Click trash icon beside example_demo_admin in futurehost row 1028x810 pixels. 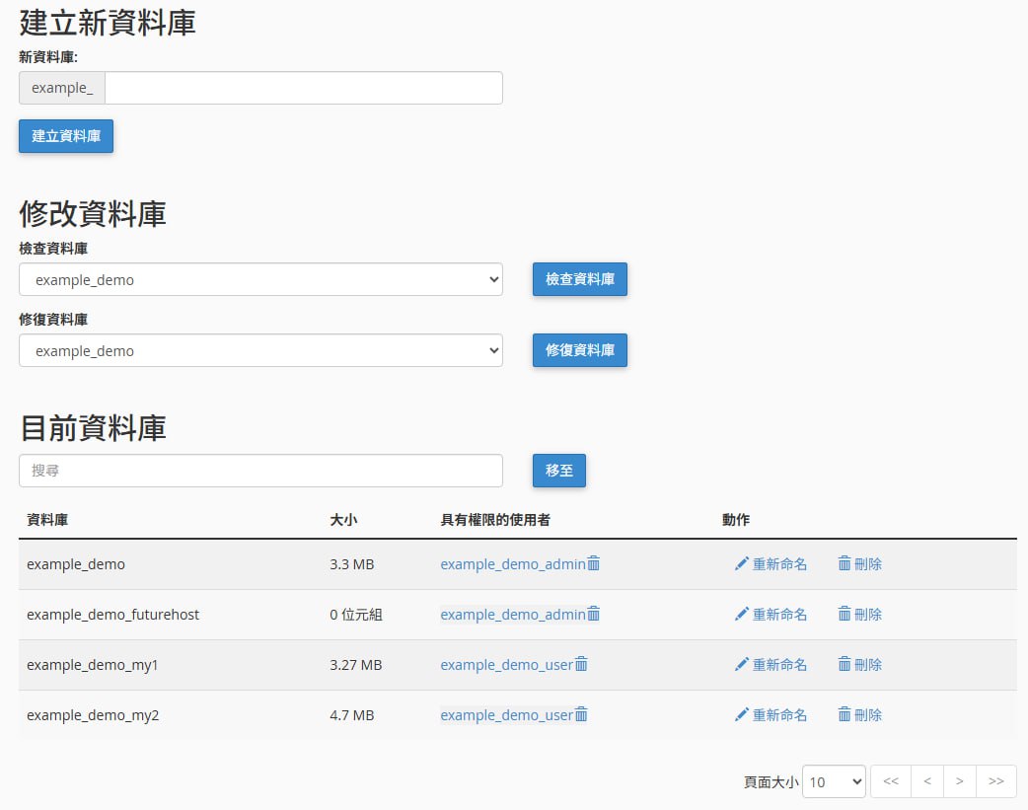[x=594, y=614]
